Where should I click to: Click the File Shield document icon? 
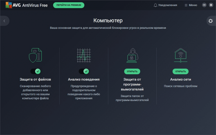(x=35, y=55)
